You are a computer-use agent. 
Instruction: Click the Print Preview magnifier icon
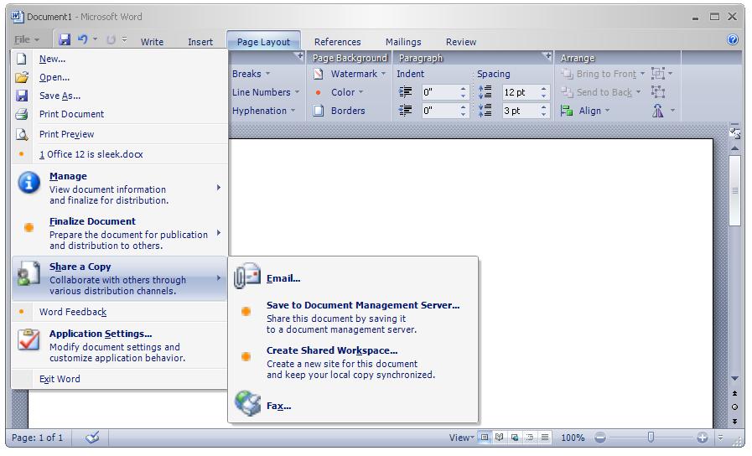coord(22,134)
